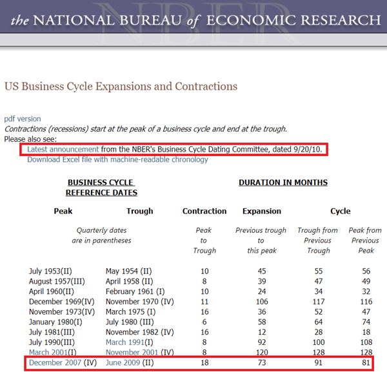Open the March 2001 peak link

coord(48,352)
